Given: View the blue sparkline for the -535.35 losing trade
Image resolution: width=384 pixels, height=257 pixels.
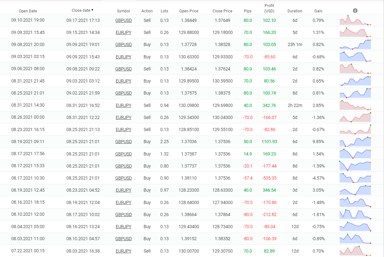Looking at the screenshot, I should coord(355,178).
